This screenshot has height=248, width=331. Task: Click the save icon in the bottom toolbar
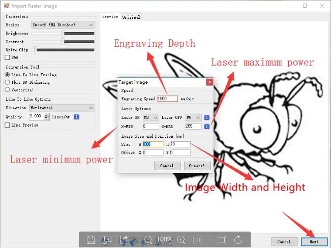tap(91, 240)
